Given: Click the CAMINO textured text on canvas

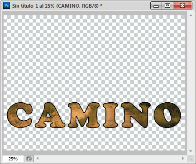Looking at the screenshot, I should tap(94, 115).
